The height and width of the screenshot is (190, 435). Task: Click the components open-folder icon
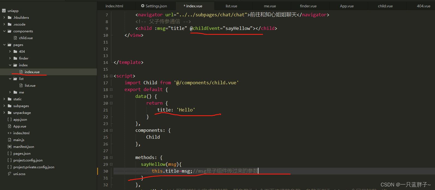pyautogui.click(x=10, y=31)
